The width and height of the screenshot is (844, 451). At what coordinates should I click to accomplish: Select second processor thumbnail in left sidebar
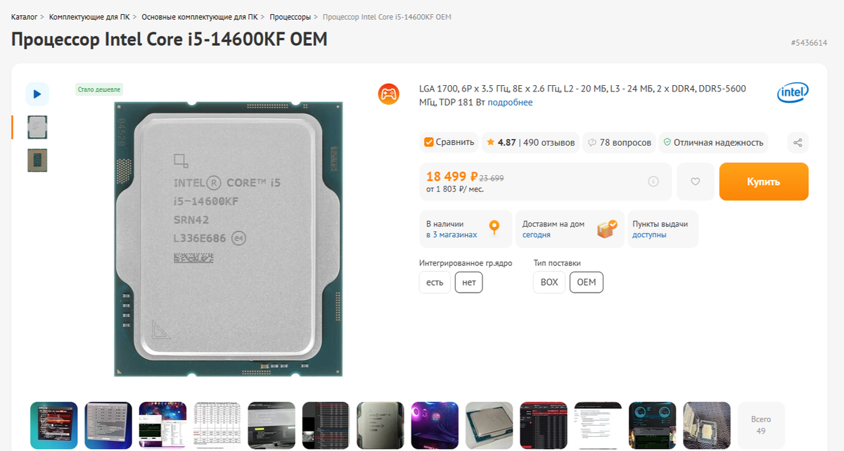point(37,160)
